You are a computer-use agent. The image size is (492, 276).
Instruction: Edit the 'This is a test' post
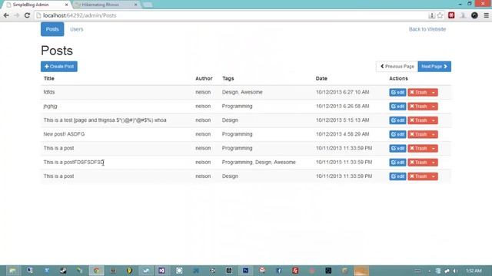397,120
